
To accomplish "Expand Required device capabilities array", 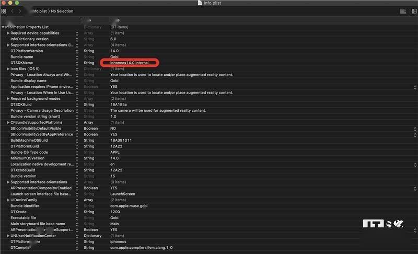I will (x=8, y=33).
